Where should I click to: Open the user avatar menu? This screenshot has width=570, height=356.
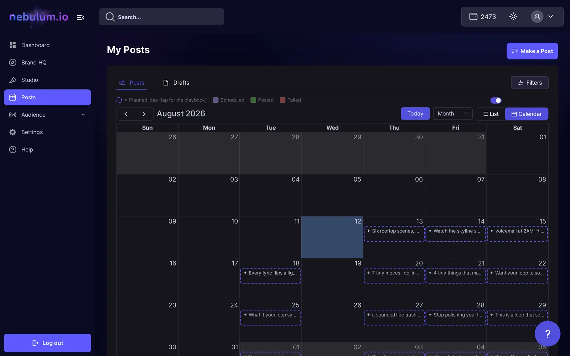click(x=537, y=16)
